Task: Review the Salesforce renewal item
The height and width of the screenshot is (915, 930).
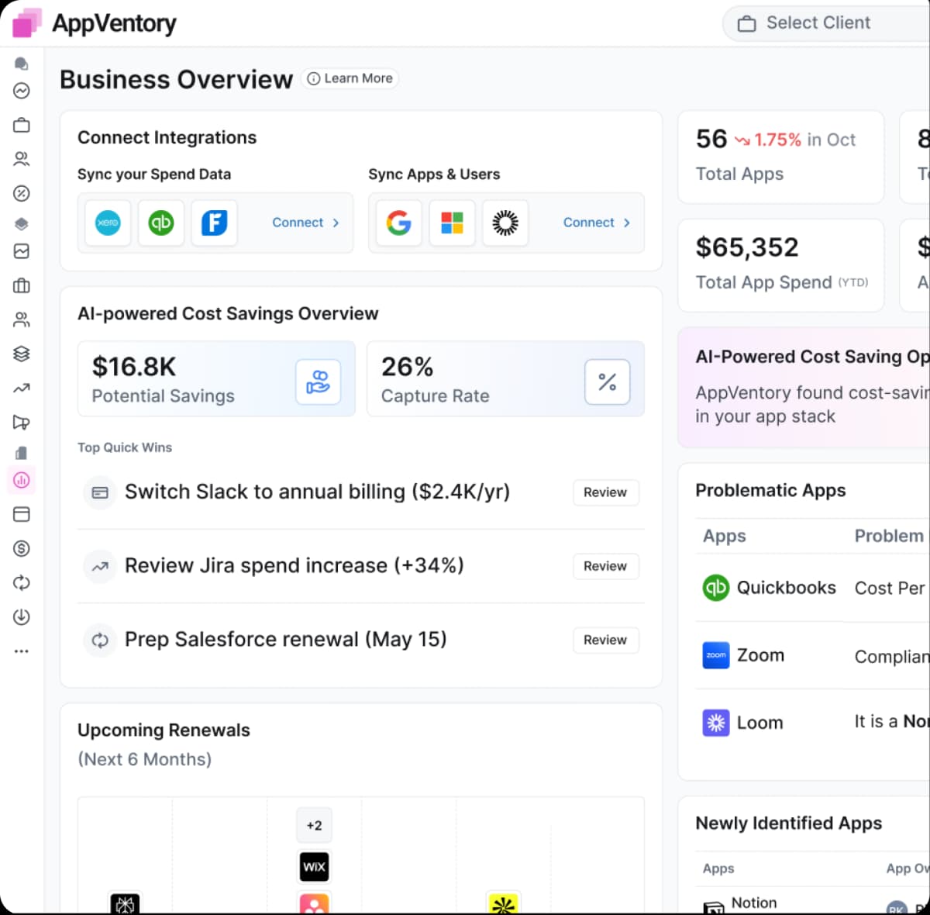Action: [x=605, y=640]
